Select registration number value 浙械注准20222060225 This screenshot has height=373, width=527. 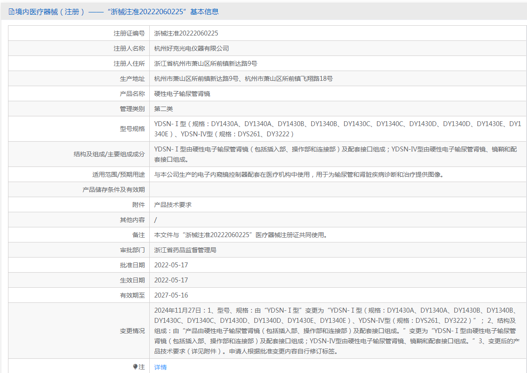pyautogui.click(x=186, y=33)
